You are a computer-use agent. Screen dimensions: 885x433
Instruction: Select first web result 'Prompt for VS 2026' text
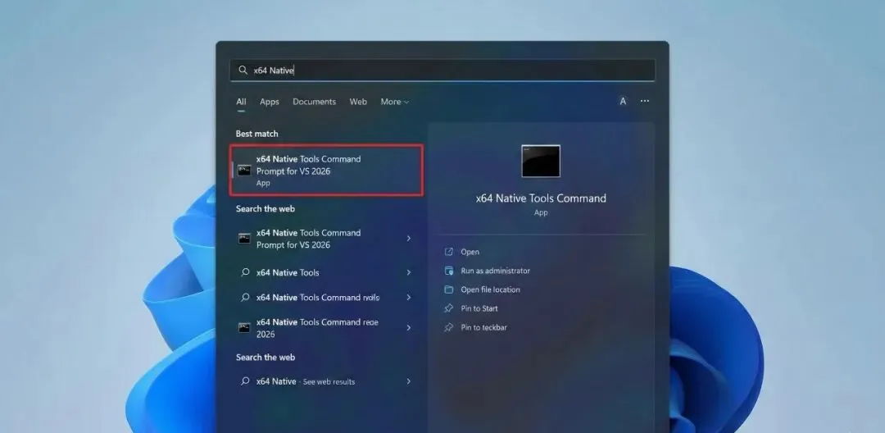(308, 239)
